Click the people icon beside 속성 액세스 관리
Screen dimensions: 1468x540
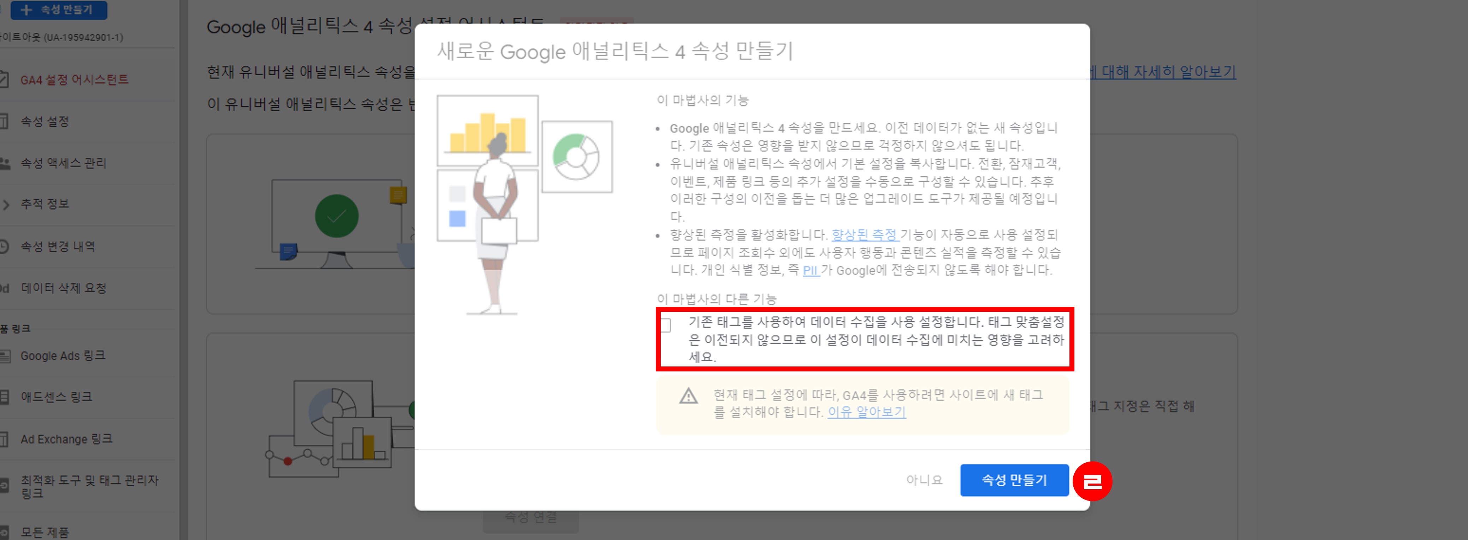tap(5, 163)
